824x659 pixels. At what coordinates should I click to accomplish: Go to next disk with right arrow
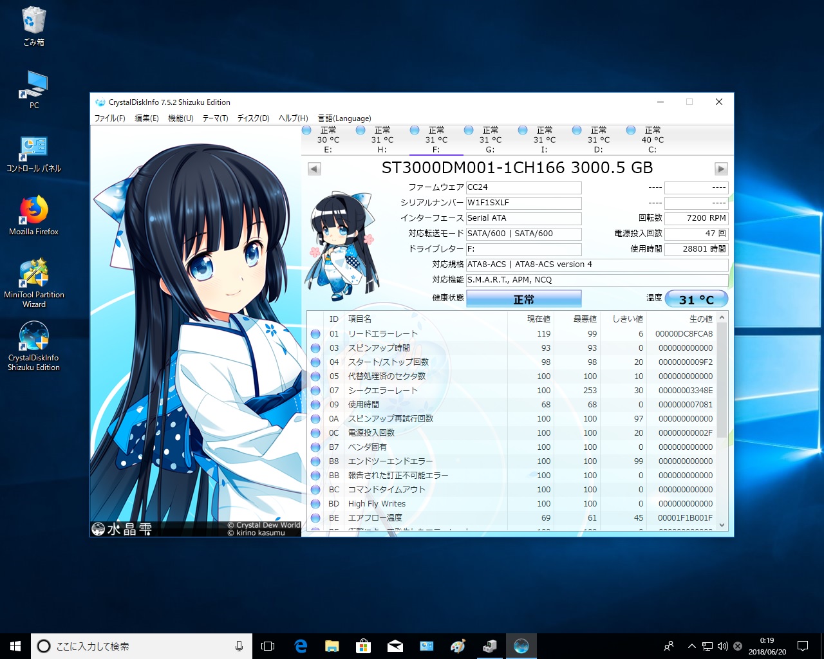[721, 169]
